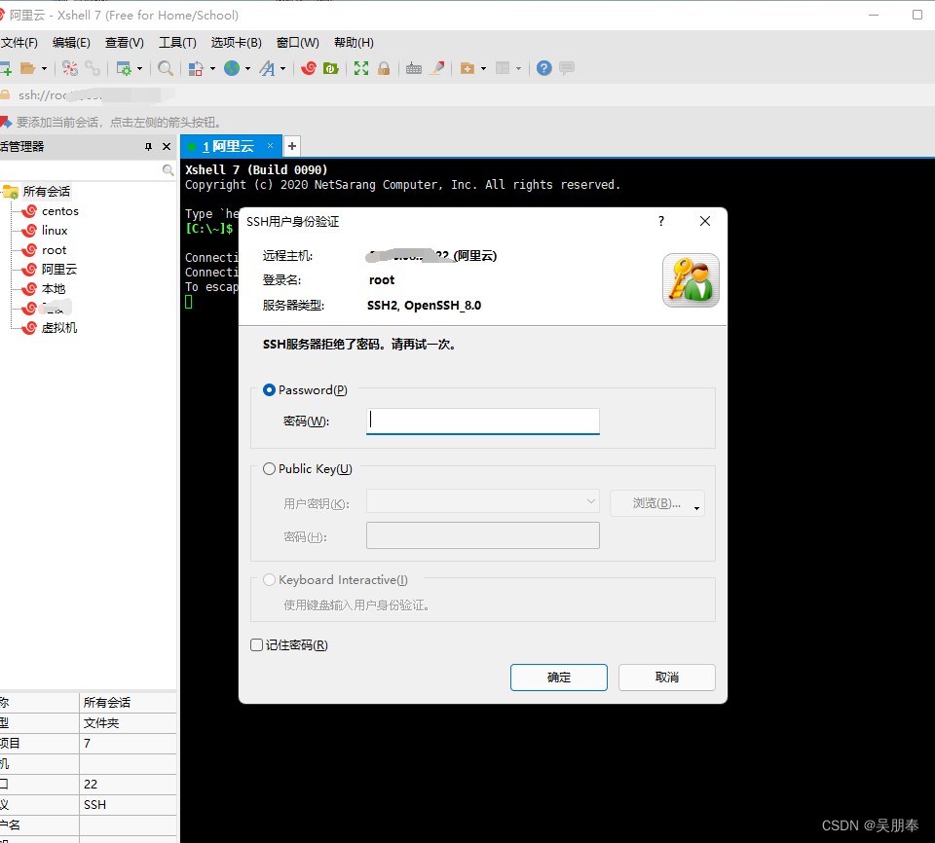Click the new session icon in toolbar
Screen dimensions: 935x843
pyautogui.click(x=6, y=68)
